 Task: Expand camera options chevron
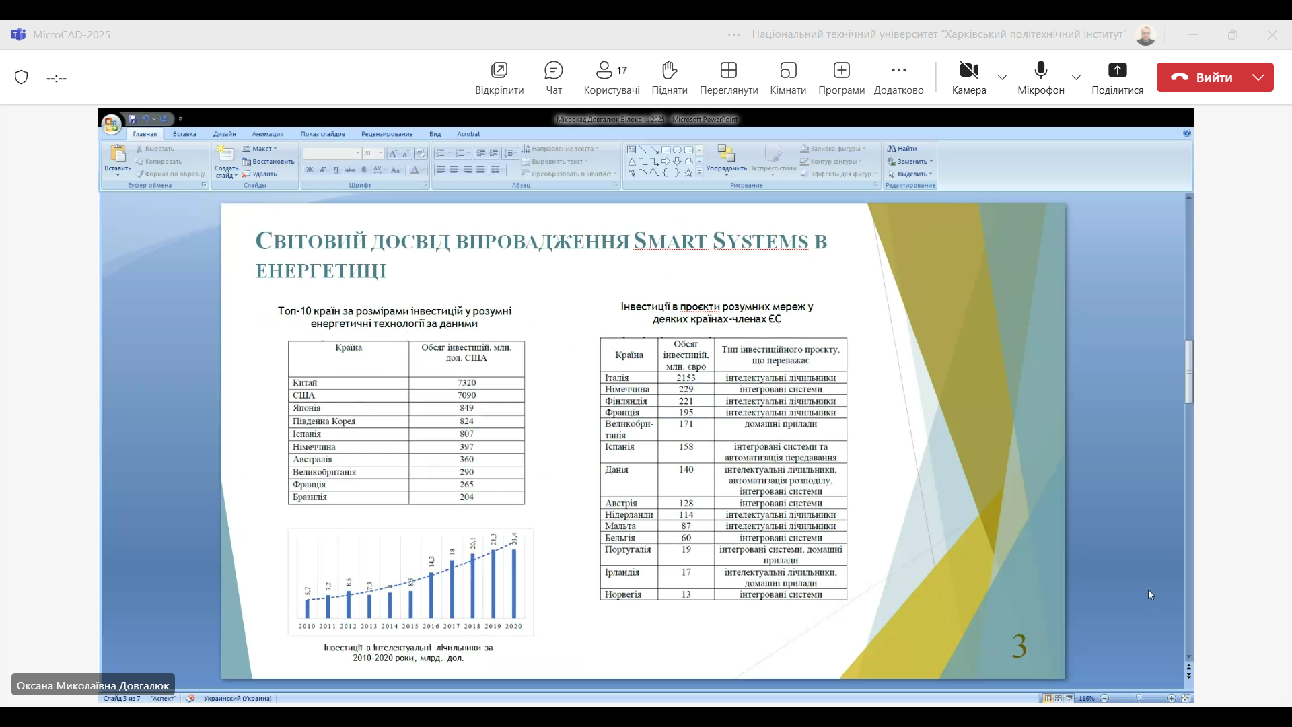[1002, 77]
